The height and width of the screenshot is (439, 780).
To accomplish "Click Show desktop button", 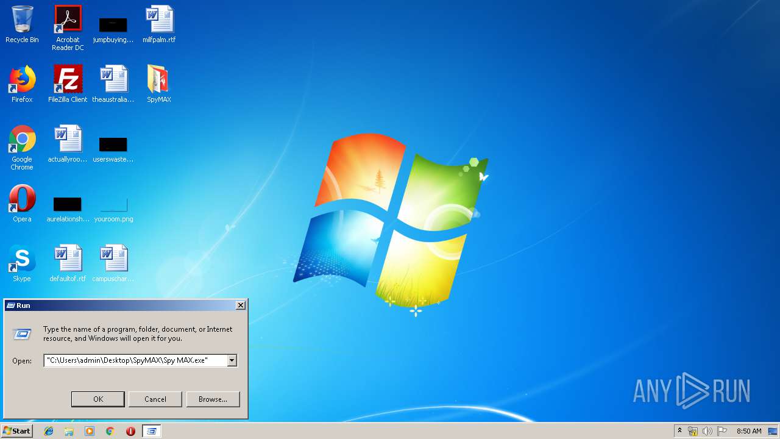I will click(x=773, y=431).
